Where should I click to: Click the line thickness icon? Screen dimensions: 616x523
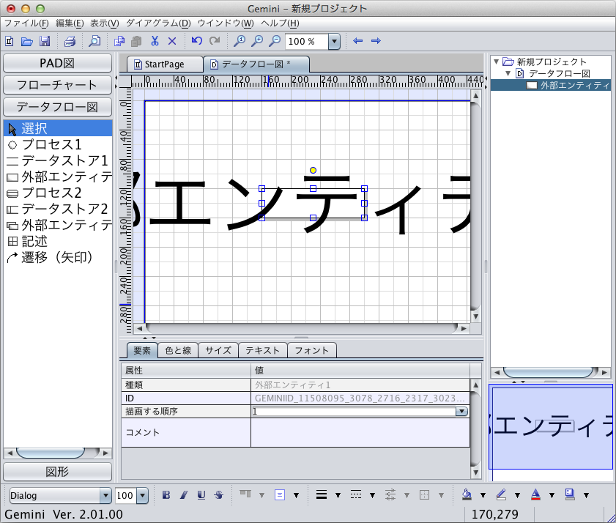[322, 495]
